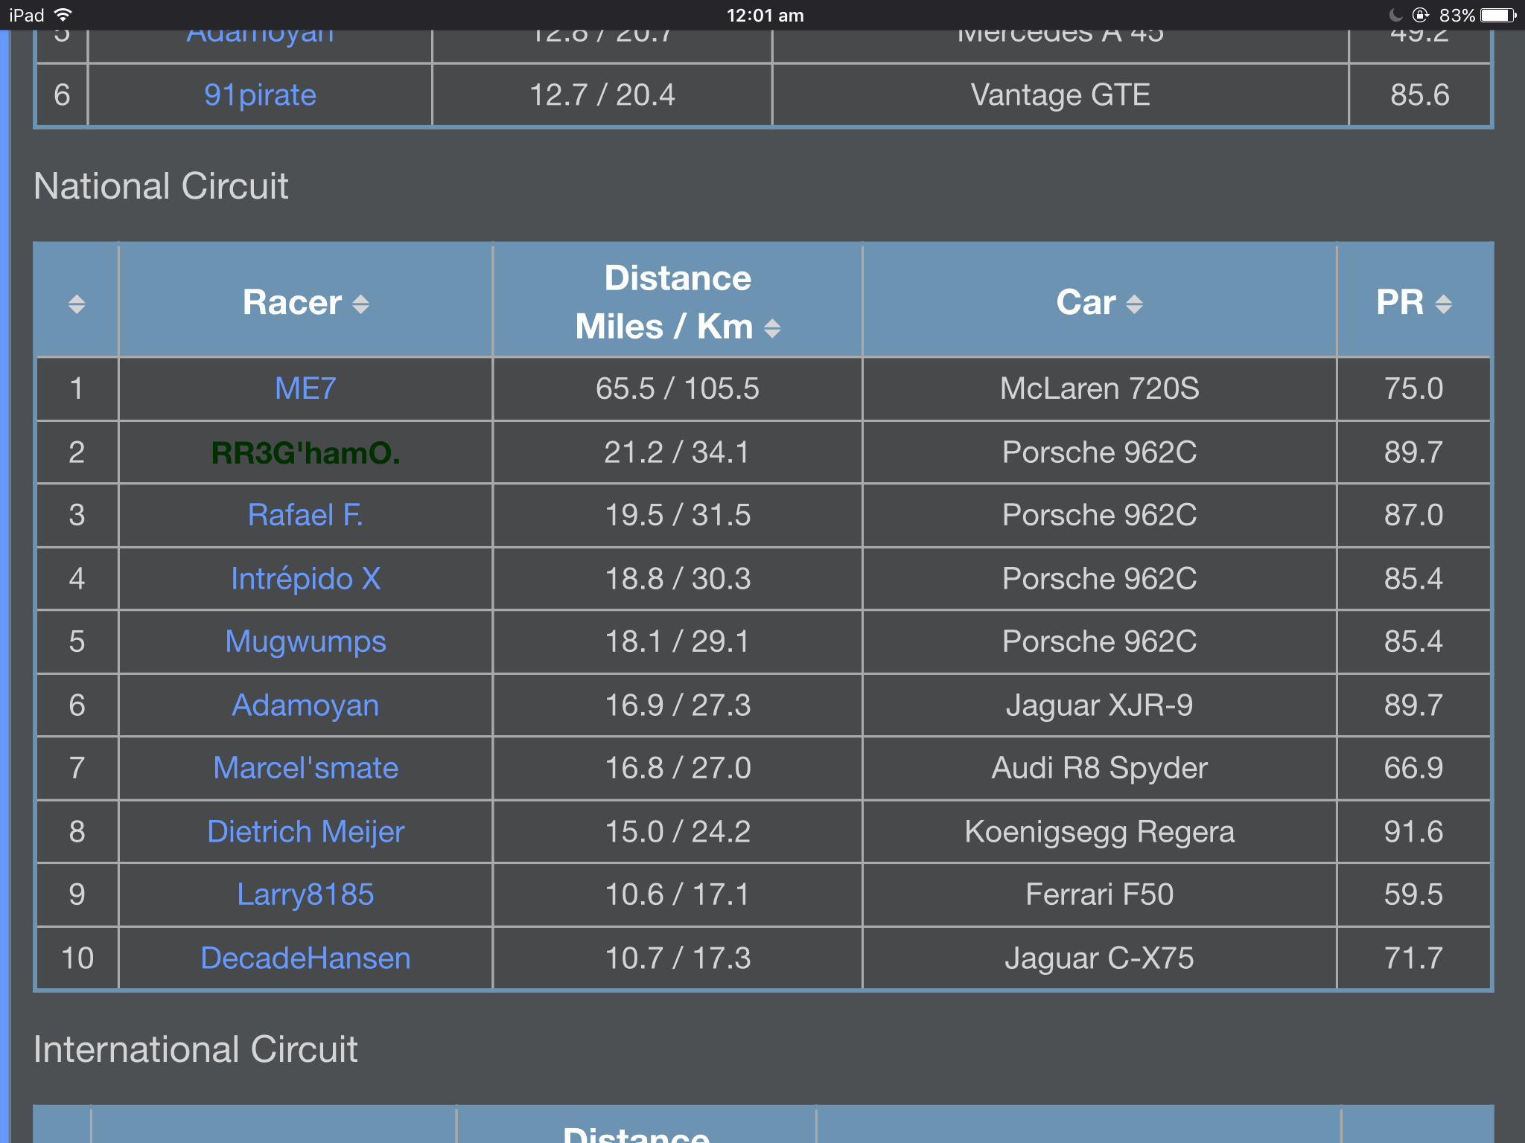Tap the Wi-Fi status icon
This screenshot has height=1143, width=1525.
pos(64,15)
